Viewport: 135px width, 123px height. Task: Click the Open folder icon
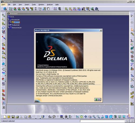pyautogui.click(x=9, y=117)
